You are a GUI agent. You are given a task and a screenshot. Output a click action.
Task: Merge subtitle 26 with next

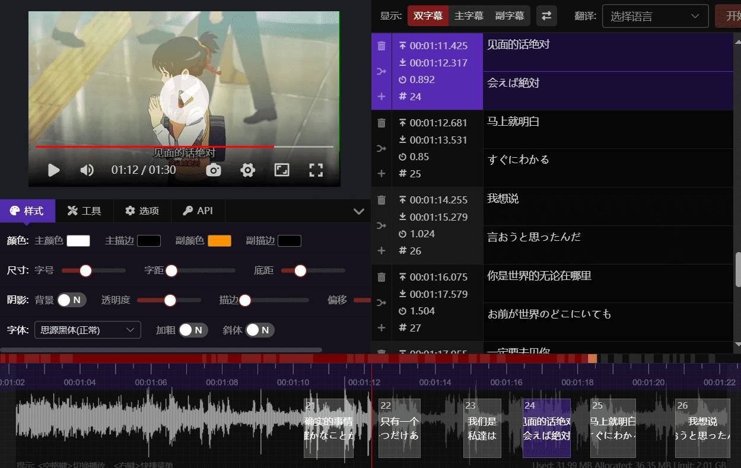coord(381,226)
